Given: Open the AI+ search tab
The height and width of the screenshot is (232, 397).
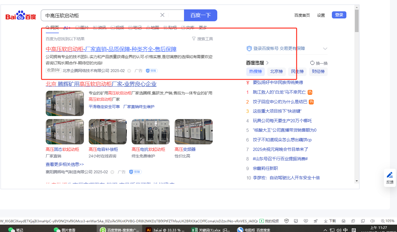Looking at the screenshot, I should pos(67,28).
